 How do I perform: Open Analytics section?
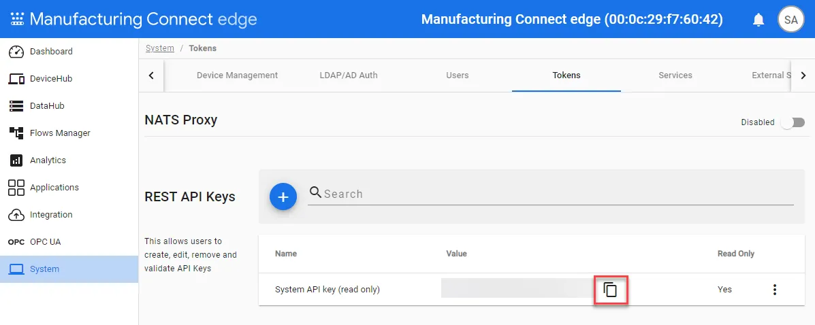point(69,160)
